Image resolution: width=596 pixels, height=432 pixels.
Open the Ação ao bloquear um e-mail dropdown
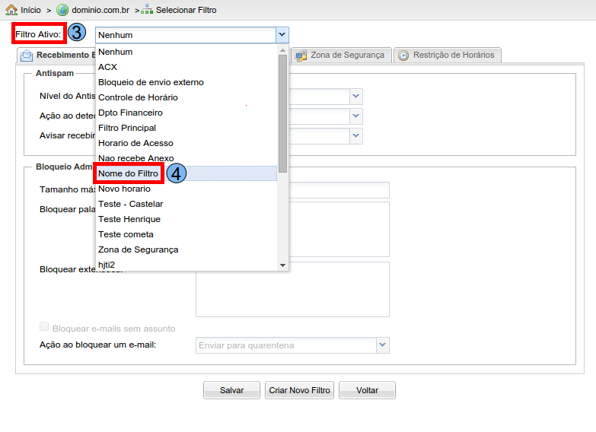point(382,345)
